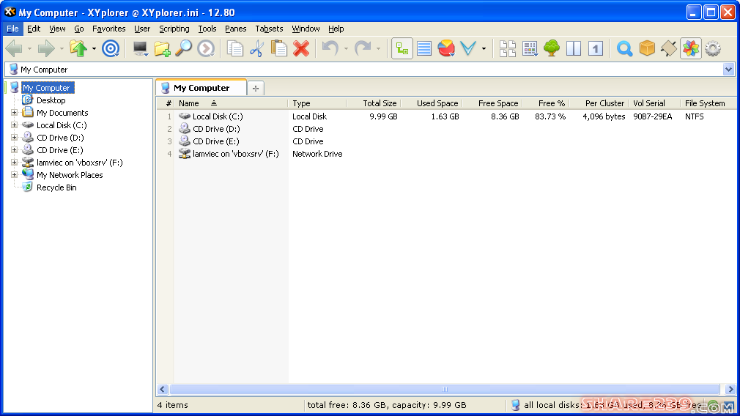Select lamviec on 'vboxsrv' (F:) tree item
Screen dimensions: 740x416
pos(79,163)
